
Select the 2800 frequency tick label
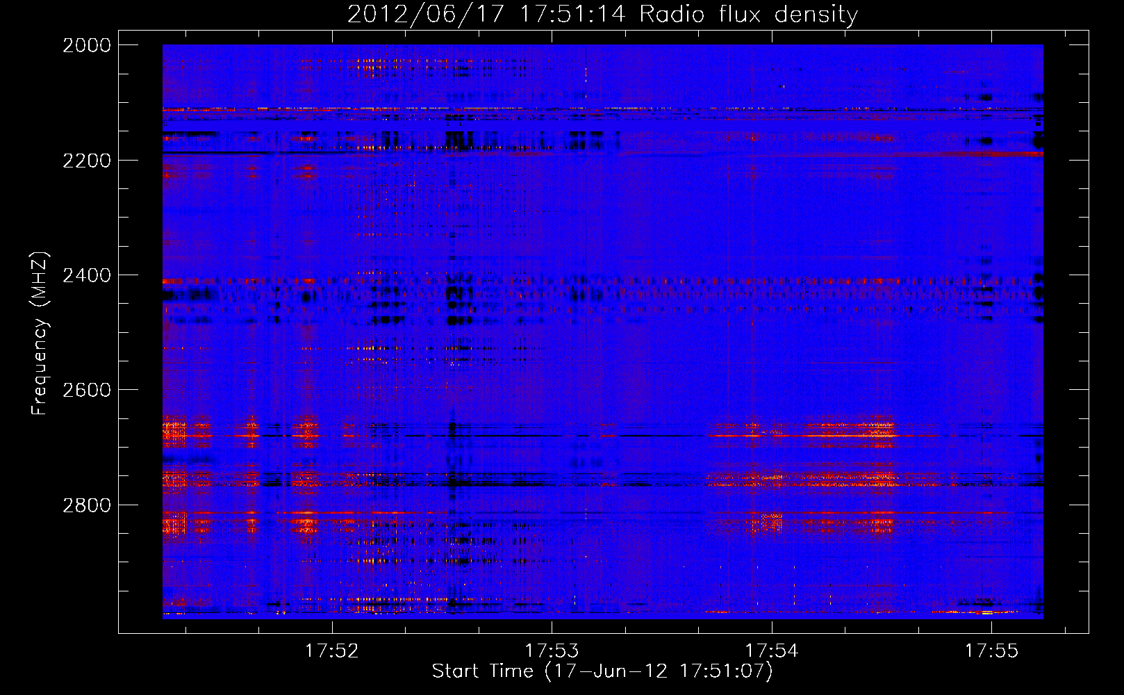coord(87,505)
